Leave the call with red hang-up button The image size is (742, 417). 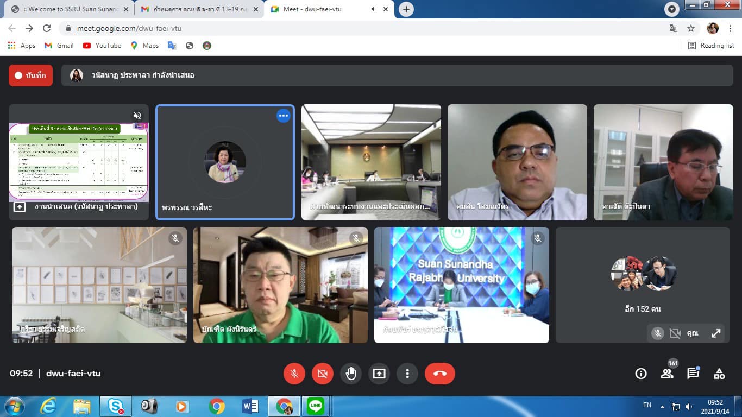click(439, 374)
